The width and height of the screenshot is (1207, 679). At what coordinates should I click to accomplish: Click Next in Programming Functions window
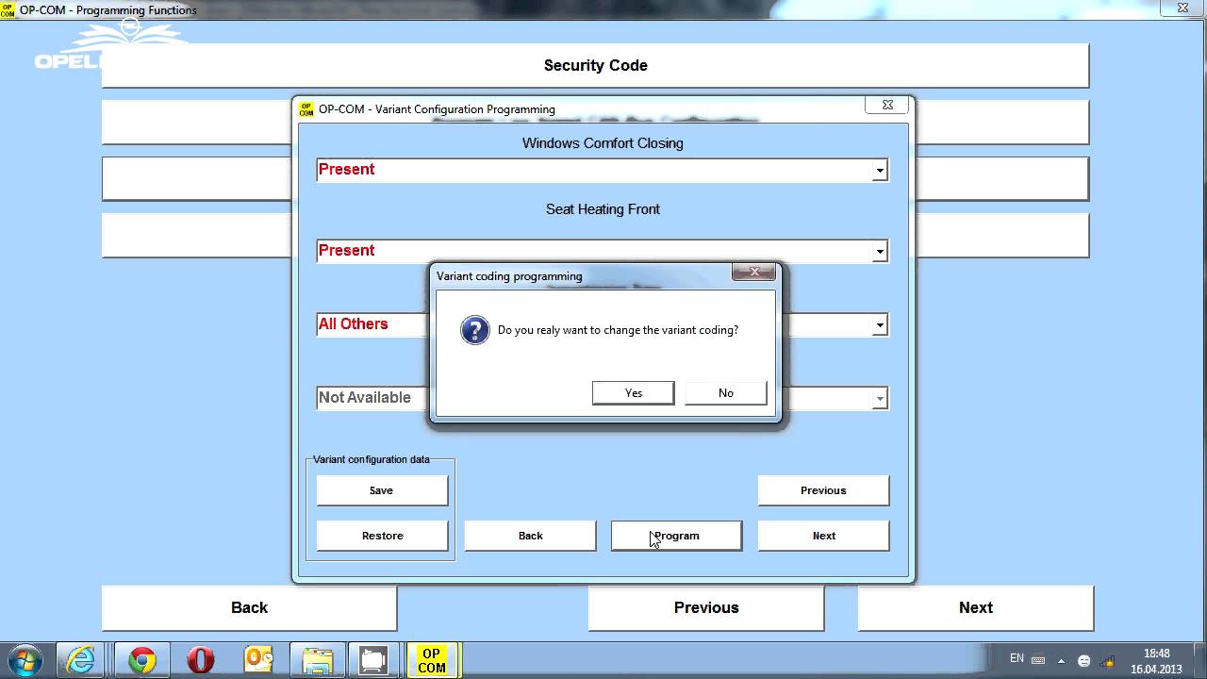pyautogui.click(x=976, y=608)
